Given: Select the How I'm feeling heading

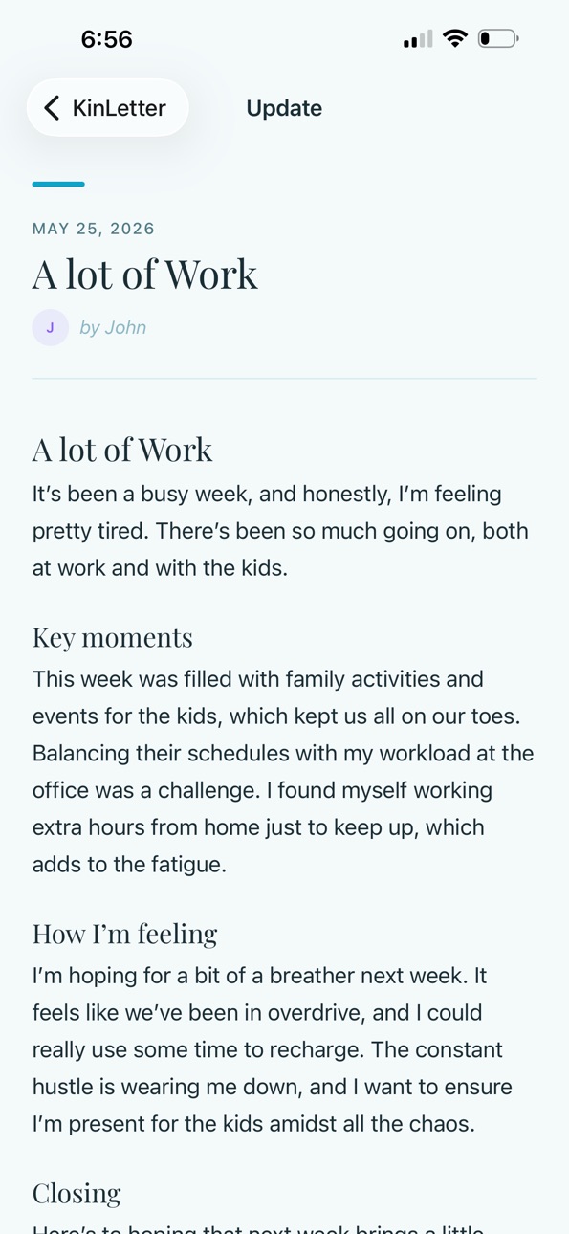Looking at the screenshot, I should click(x=125, y=934).
